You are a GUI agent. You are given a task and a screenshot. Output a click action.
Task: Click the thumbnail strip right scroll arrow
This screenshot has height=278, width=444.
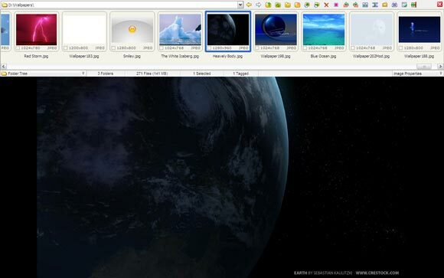(x=440, y=67)
